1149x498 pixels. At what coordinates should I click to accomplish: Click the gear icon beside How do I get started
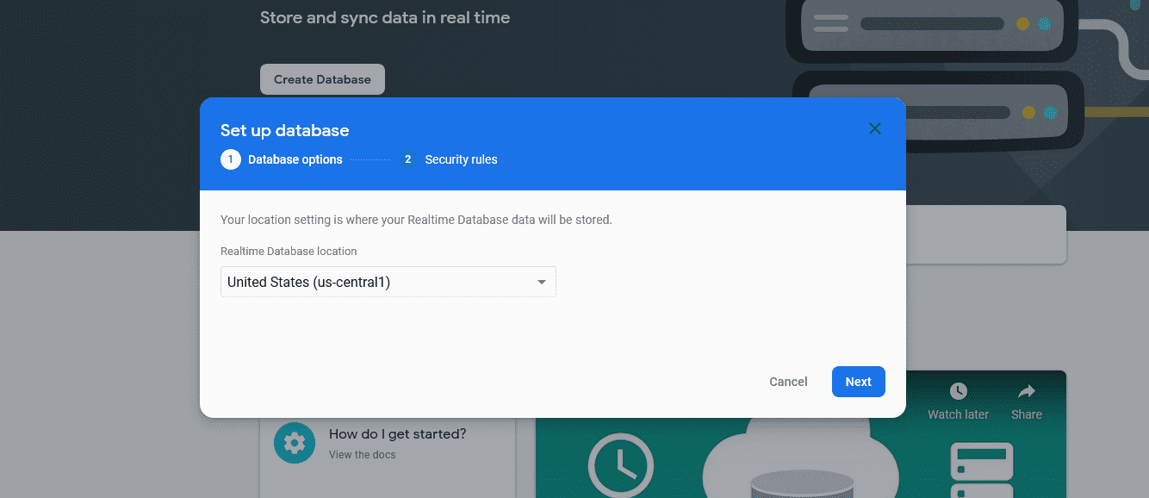294,443
